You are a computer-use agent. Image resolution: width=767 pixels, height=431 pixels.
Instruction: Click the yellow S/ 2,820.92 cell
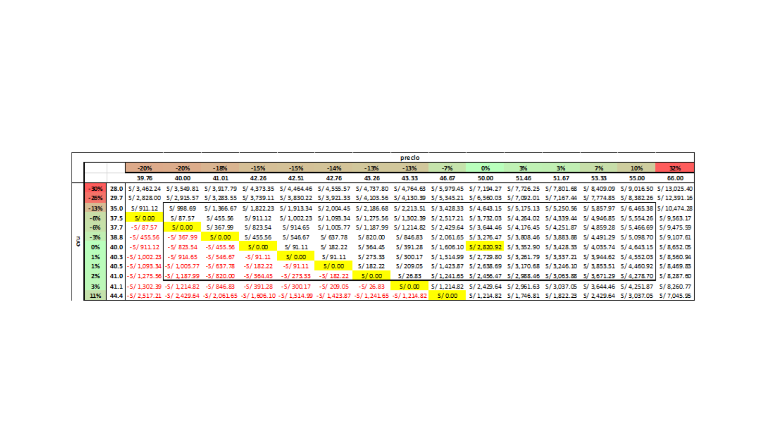485,247
